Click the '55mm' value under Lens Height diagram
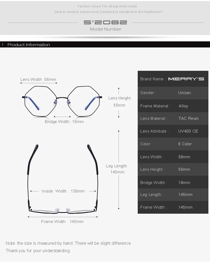Viewport: 210px width, 263px height. coord(119,105)
